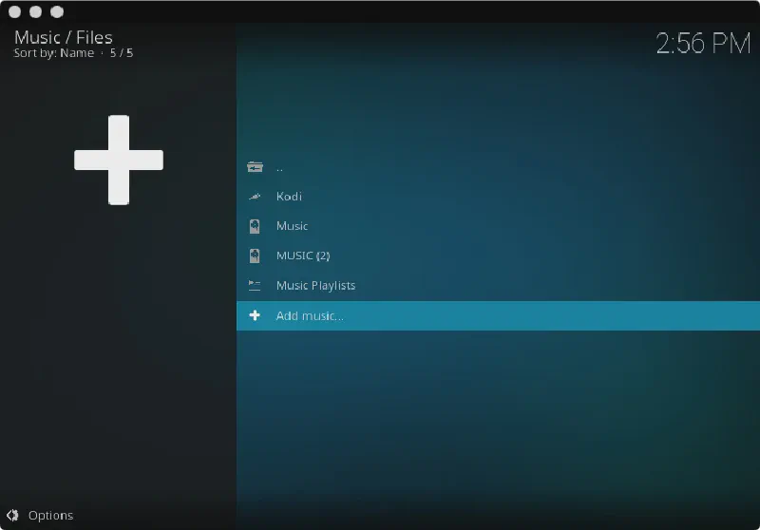Click the 2:56 PM clock
This screenshot has height=530, width=760.
pyautogui.click(x=703, y=43)
